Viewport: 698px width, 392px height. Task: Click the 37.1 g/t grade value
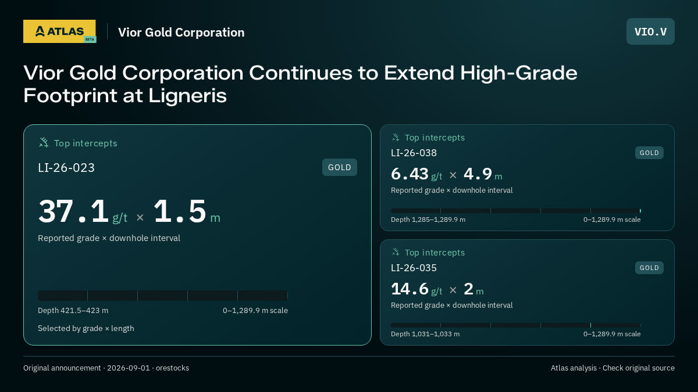[x=83, y=211]
